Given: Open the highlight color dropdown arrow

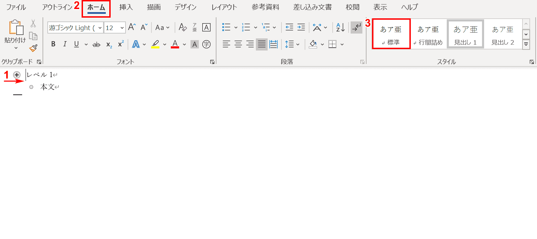Looking at the screenshot, I should (x=165, y=44).
